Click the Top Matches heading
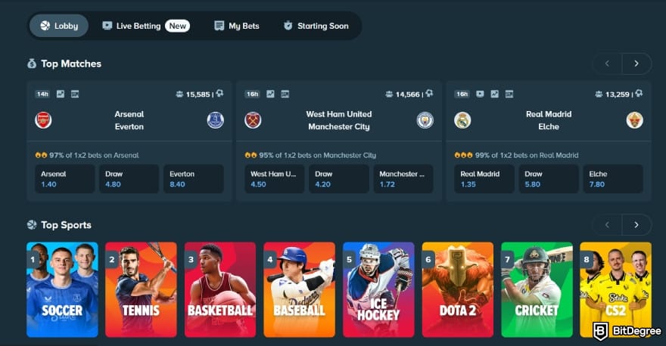This screenshot has width=666, height=346. point(71,63)
